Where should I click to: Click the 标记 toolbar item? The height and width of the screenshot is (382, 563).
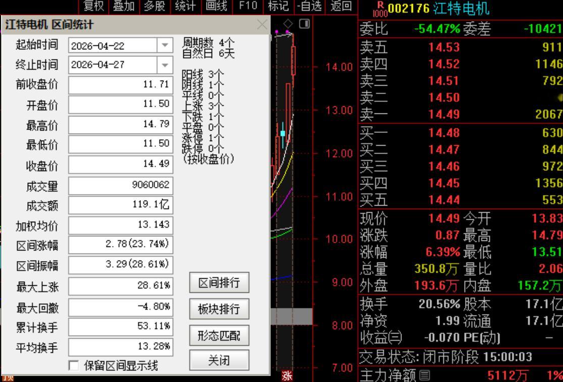(278, 6)
